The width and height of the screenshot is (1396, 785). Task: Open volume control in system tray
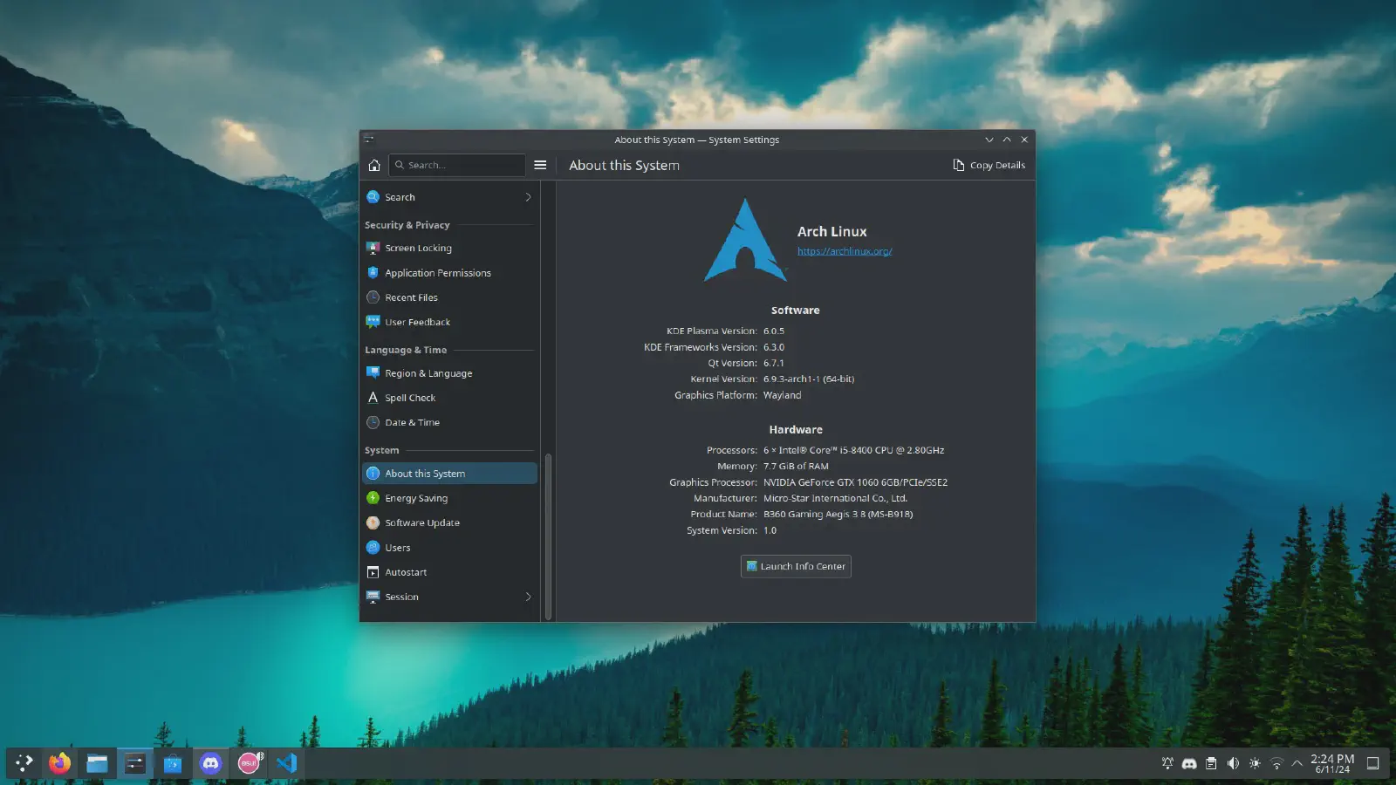click(x=1233, y=763)
